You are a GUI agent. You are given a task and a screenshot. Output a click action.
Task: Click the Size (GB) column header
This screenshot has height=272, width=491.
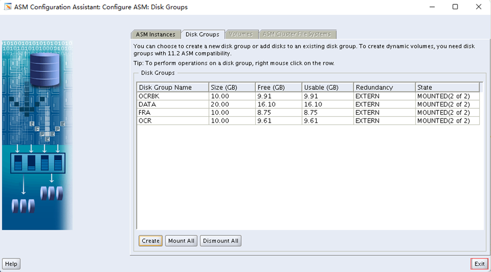coord(232,87)
